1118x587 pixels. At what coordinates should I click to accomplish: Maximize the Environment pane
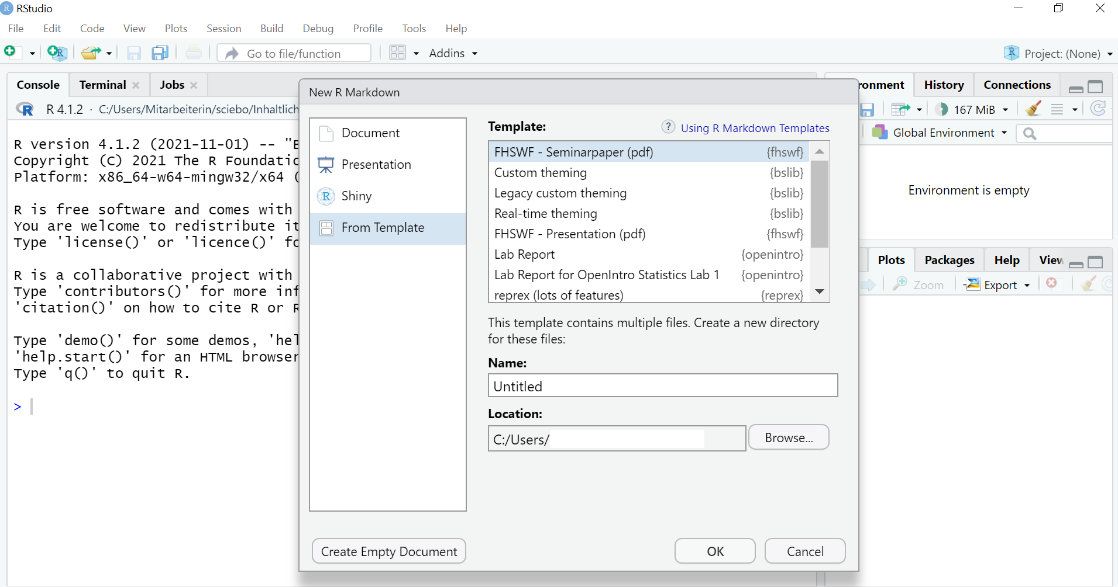coord(1095,87)
